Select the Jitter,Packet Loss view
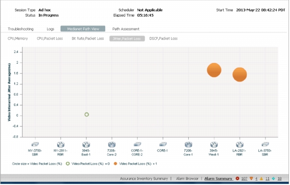 pos(127,38)
